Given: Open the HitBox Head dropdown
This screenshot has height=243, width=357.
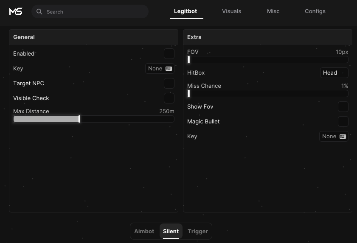Looking at the screenshot, I should [x=334, y=73].
